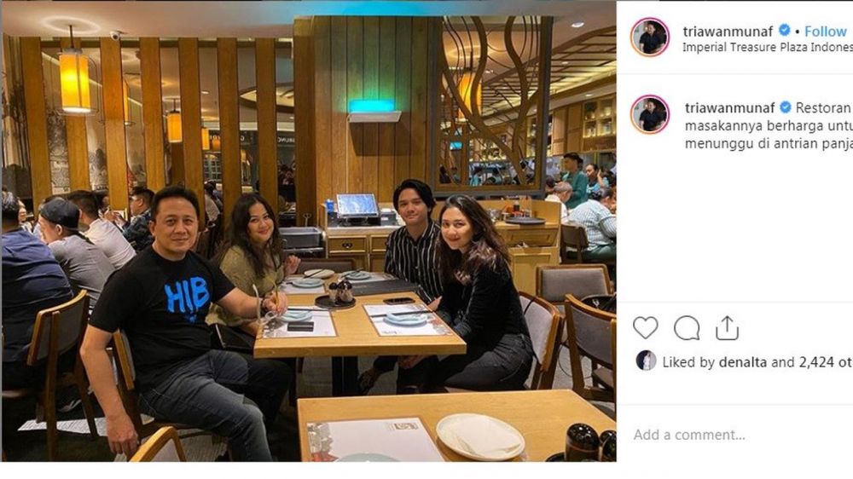Click the caption text starting with "Restoran"

[x=823, y=107]
